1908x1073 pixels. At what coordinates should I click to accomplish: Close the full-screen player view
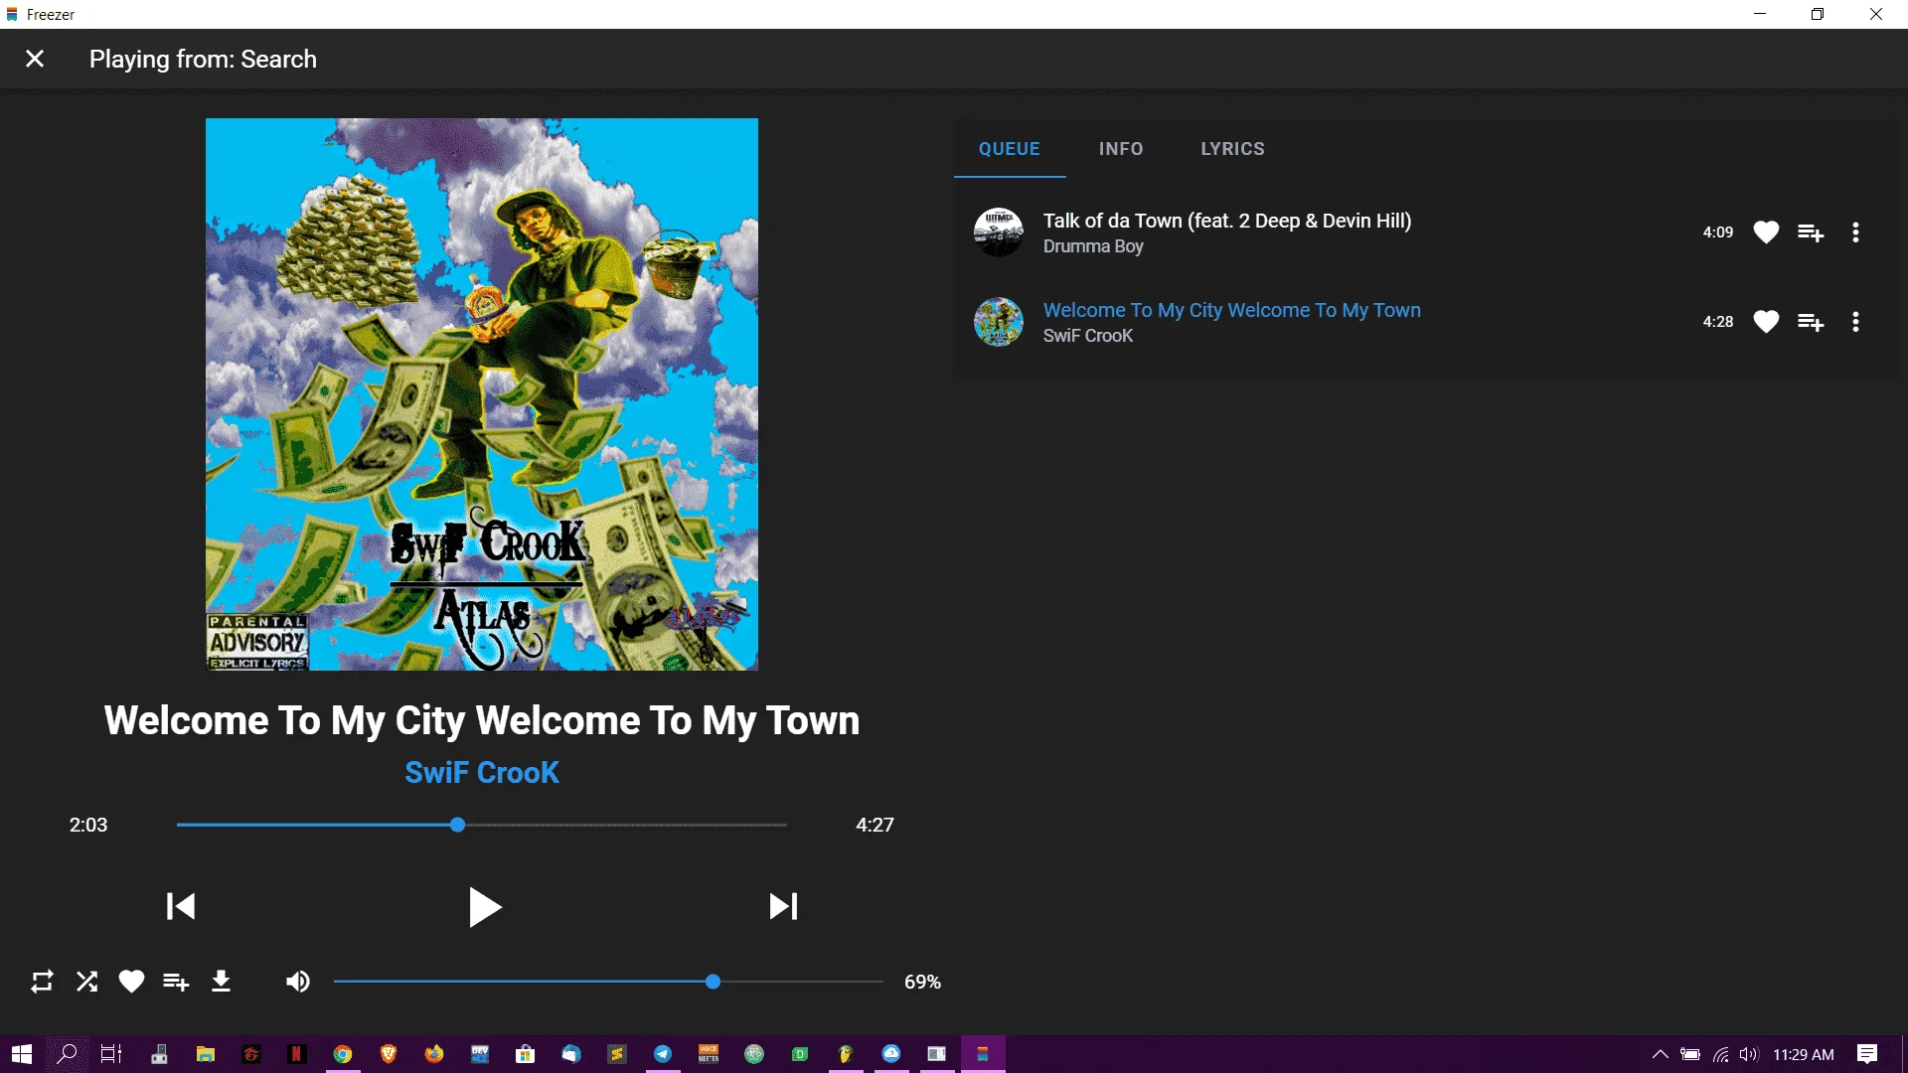pyautogui.click(x=35, y=59)
